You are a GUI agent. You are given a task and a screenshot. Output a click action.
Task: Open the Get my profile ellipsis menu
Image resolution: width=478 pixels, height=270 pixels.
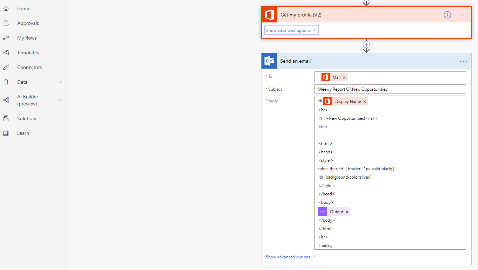[x=463, y=15]
